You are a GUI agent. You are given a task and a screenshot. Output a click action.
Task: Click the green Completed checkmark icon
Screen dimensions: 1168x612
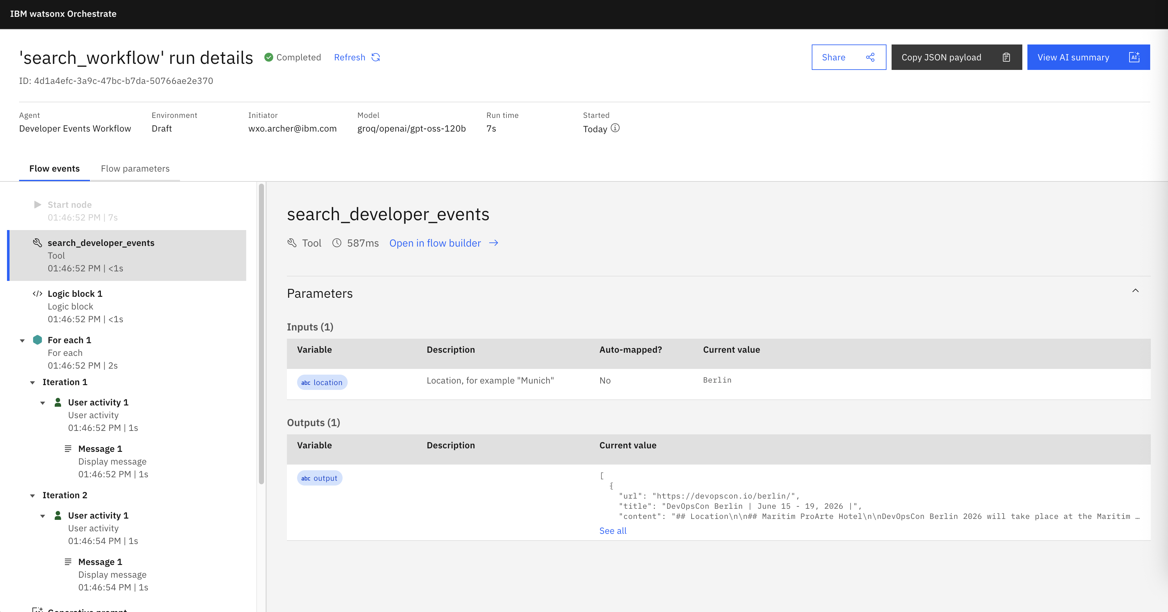point(268,57)
